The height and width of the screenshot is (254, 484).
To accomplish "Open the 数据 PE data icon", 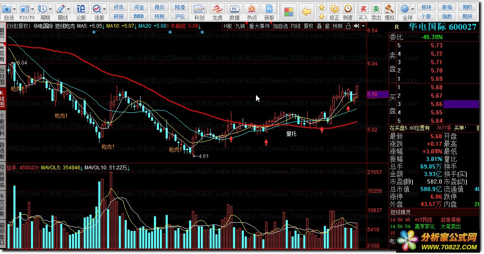I will tap(235, 9).
